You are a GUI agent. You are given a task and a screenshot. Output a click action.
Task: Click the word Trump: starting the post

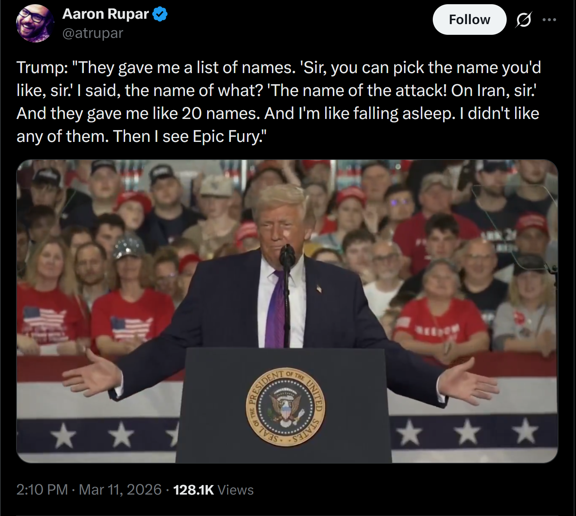[42, 68]
